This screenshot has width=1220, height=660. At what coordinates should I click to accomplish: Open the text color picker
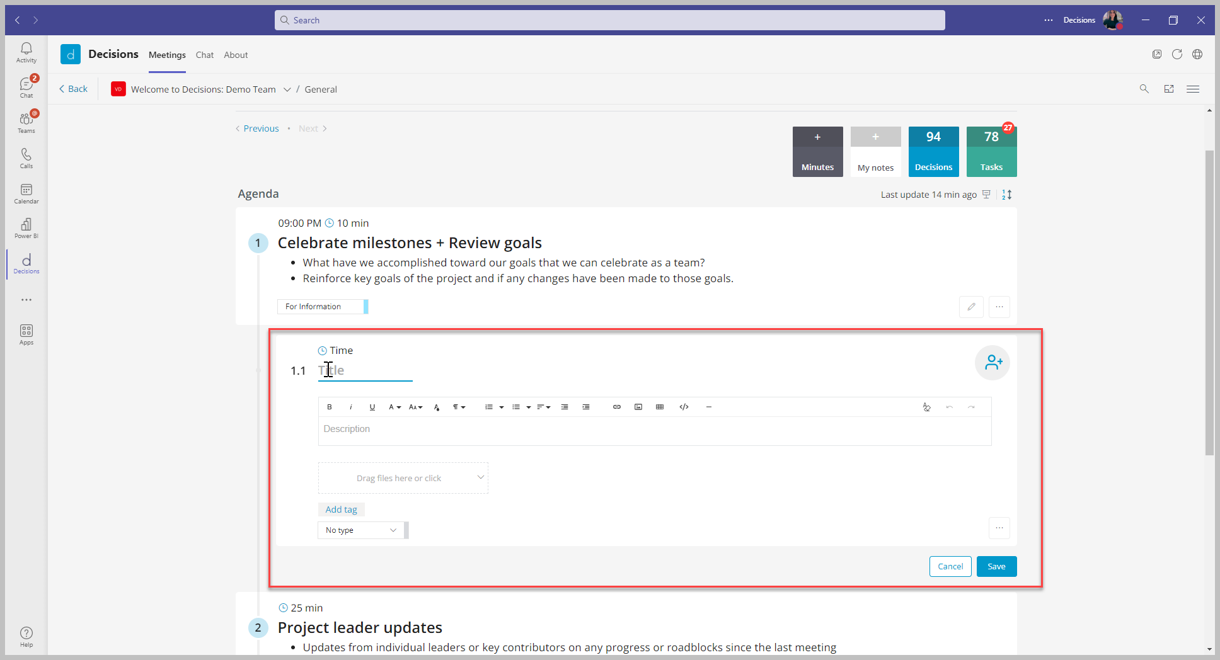437,407
